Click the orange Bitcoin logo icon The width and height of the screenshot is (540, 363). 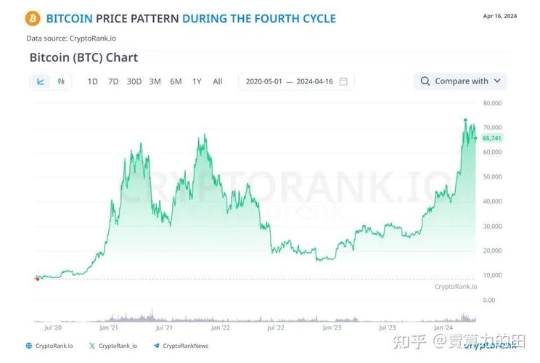(32, 17)
